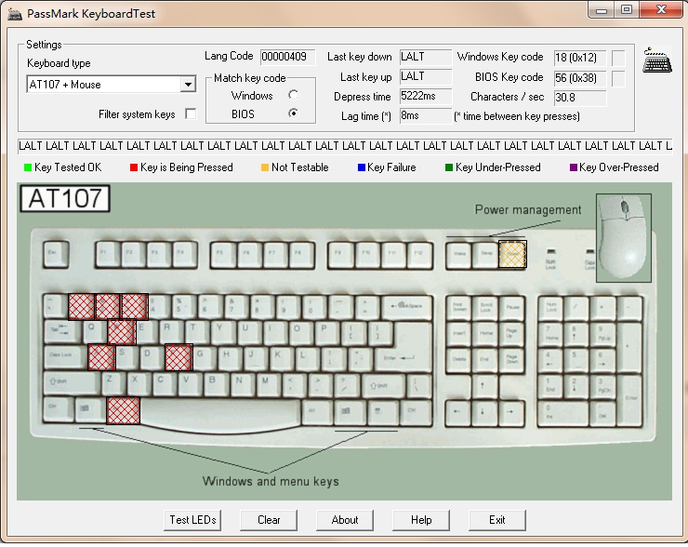The width and height of the screenshot is (688, 547).
Task: Select the BIOS match key code radio
Action: click(294, 113)
